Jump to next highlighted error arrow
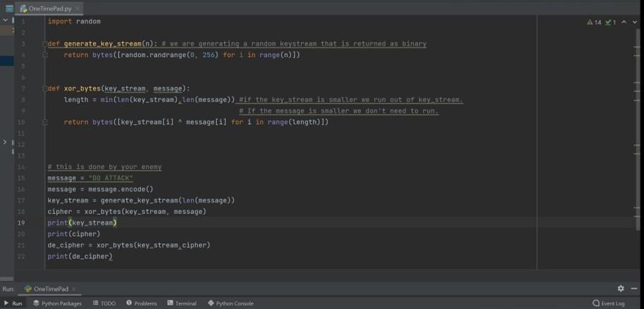The height and width of the screenshot is (309, 644). 635,22
